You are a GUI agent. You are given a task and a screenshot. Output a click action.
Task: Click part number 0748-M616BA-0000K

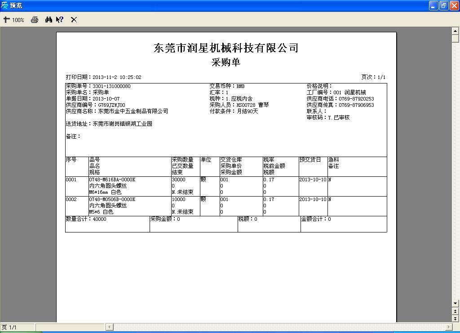[x=112, y=180]
